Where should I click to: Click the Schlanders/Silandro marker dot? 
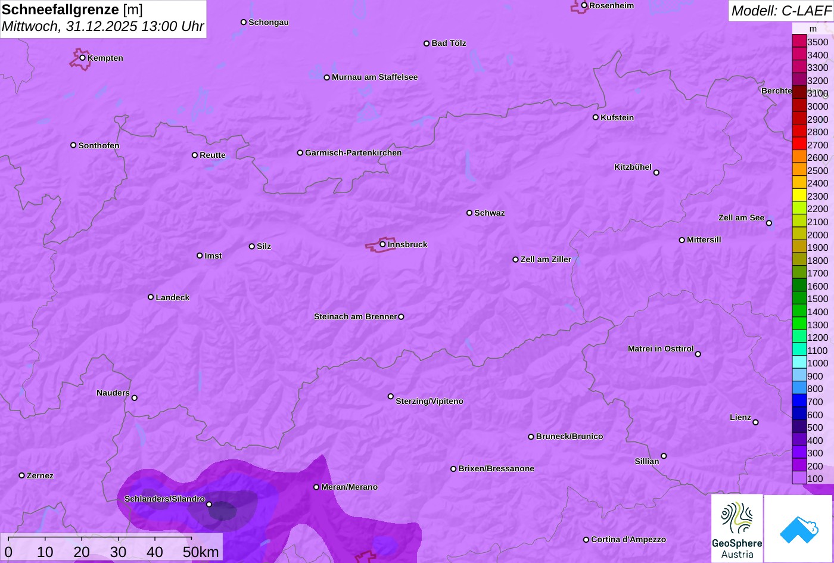click(x=208, y=505)
